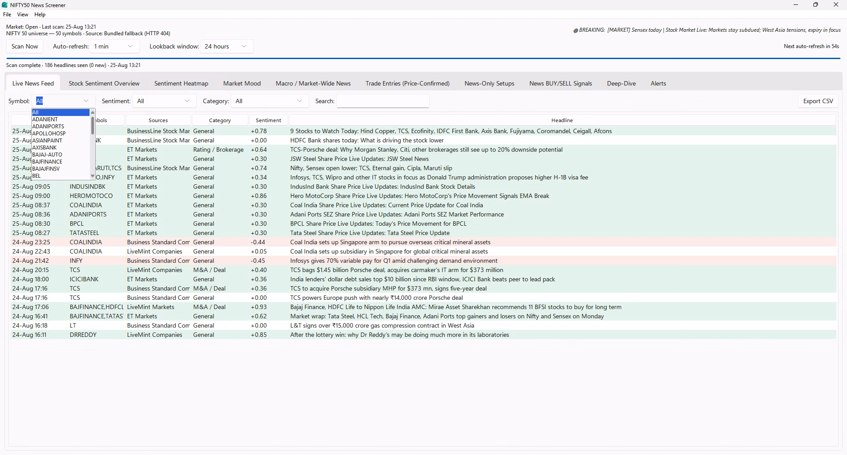
Task: Switch to Stock Sentiment Overview tab
Action: pyautogui.click(x=104, y=83)
